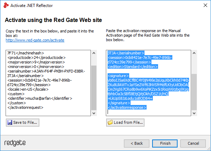This screenshot has width=211, height=151.
Task: Click up arrow of activation response scrollbar
Action: [x=194, y=53]
